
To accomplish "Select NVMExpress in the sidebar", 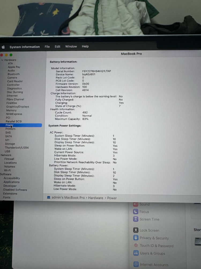I will pyautogui.click(x=14, y=114).
